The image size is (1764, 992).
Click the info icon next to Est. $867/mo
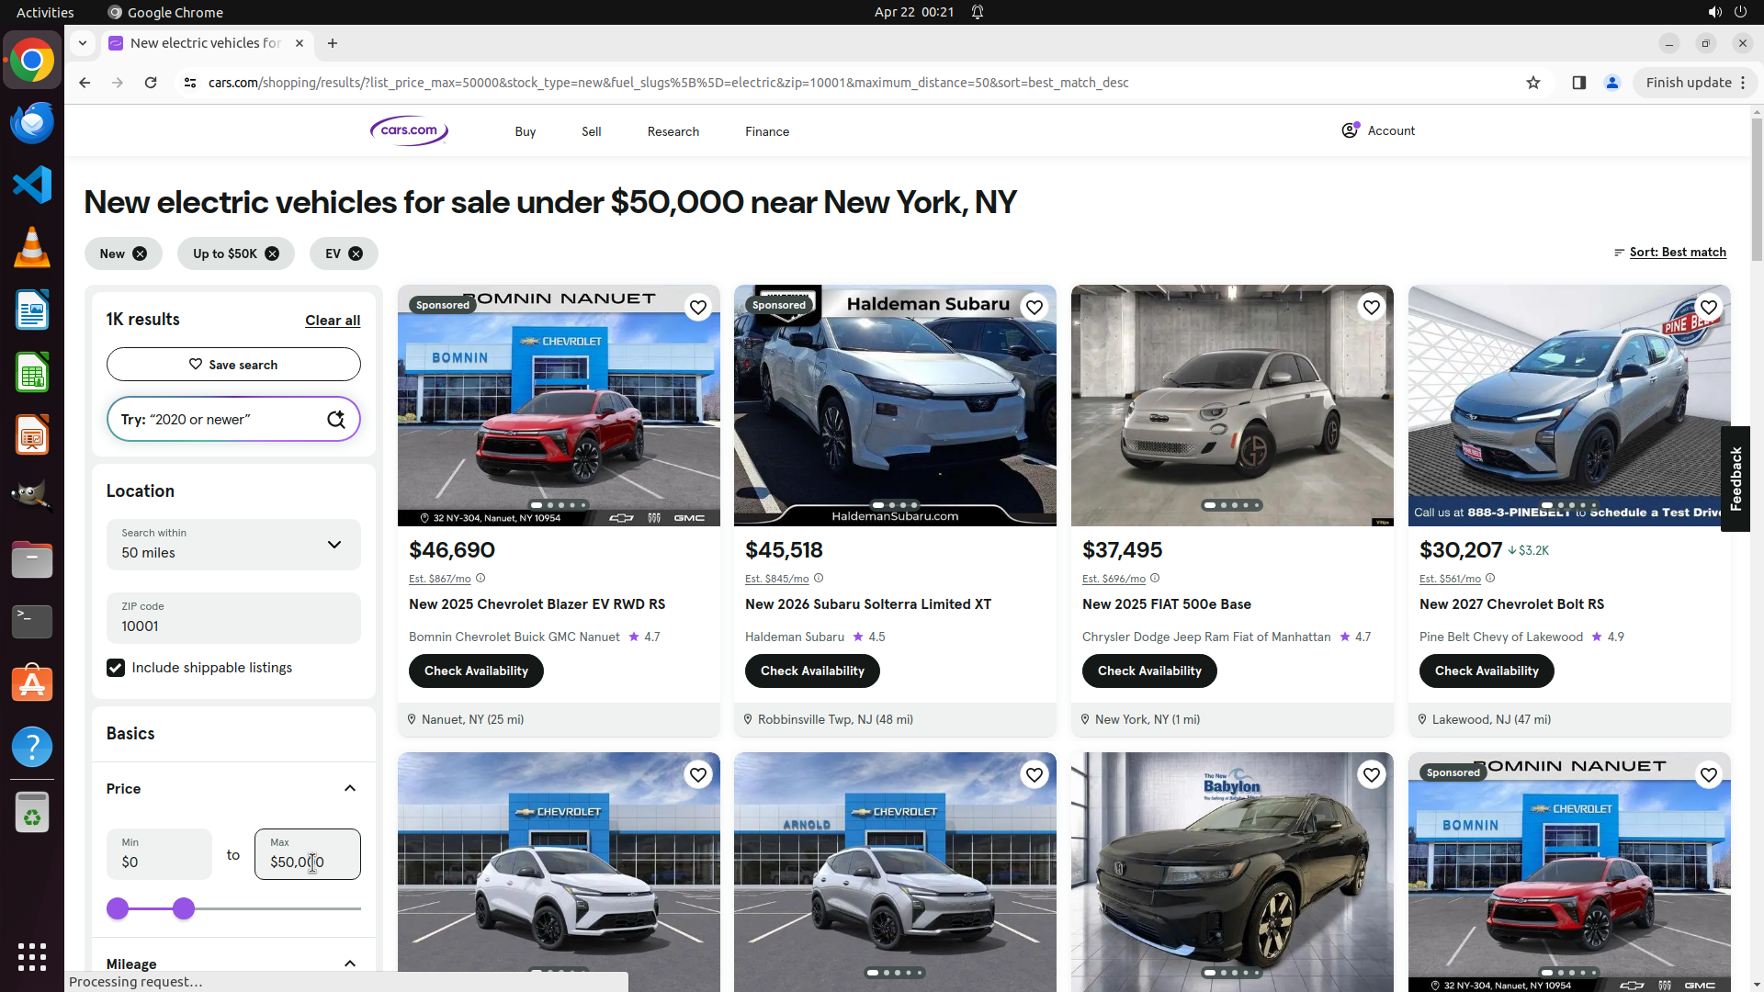[x=481, y=579]
